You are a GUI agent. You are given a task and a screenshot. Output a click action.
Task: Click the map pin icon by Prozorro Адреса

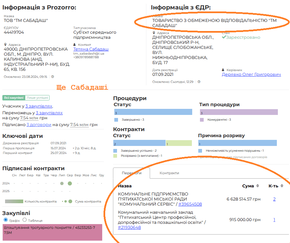click(x=5, y=44)
